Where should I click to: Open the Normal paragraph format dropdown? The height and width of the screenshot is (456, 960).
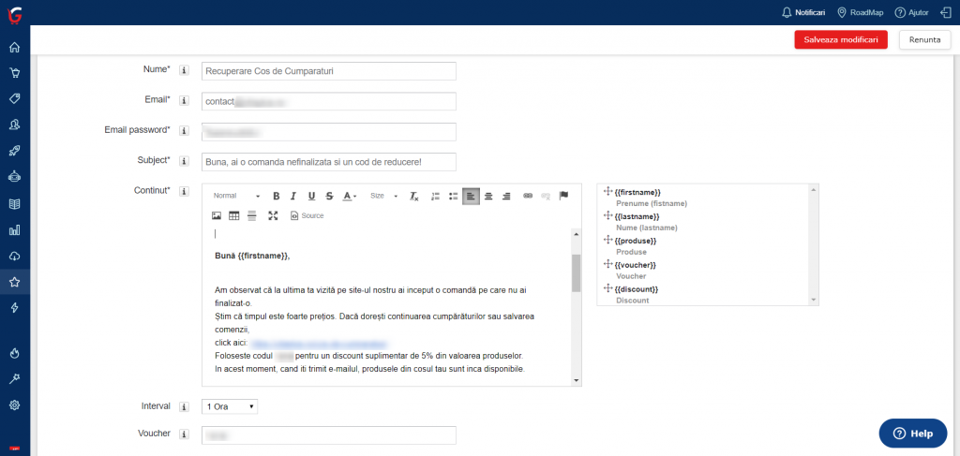[x=236, y=196]
